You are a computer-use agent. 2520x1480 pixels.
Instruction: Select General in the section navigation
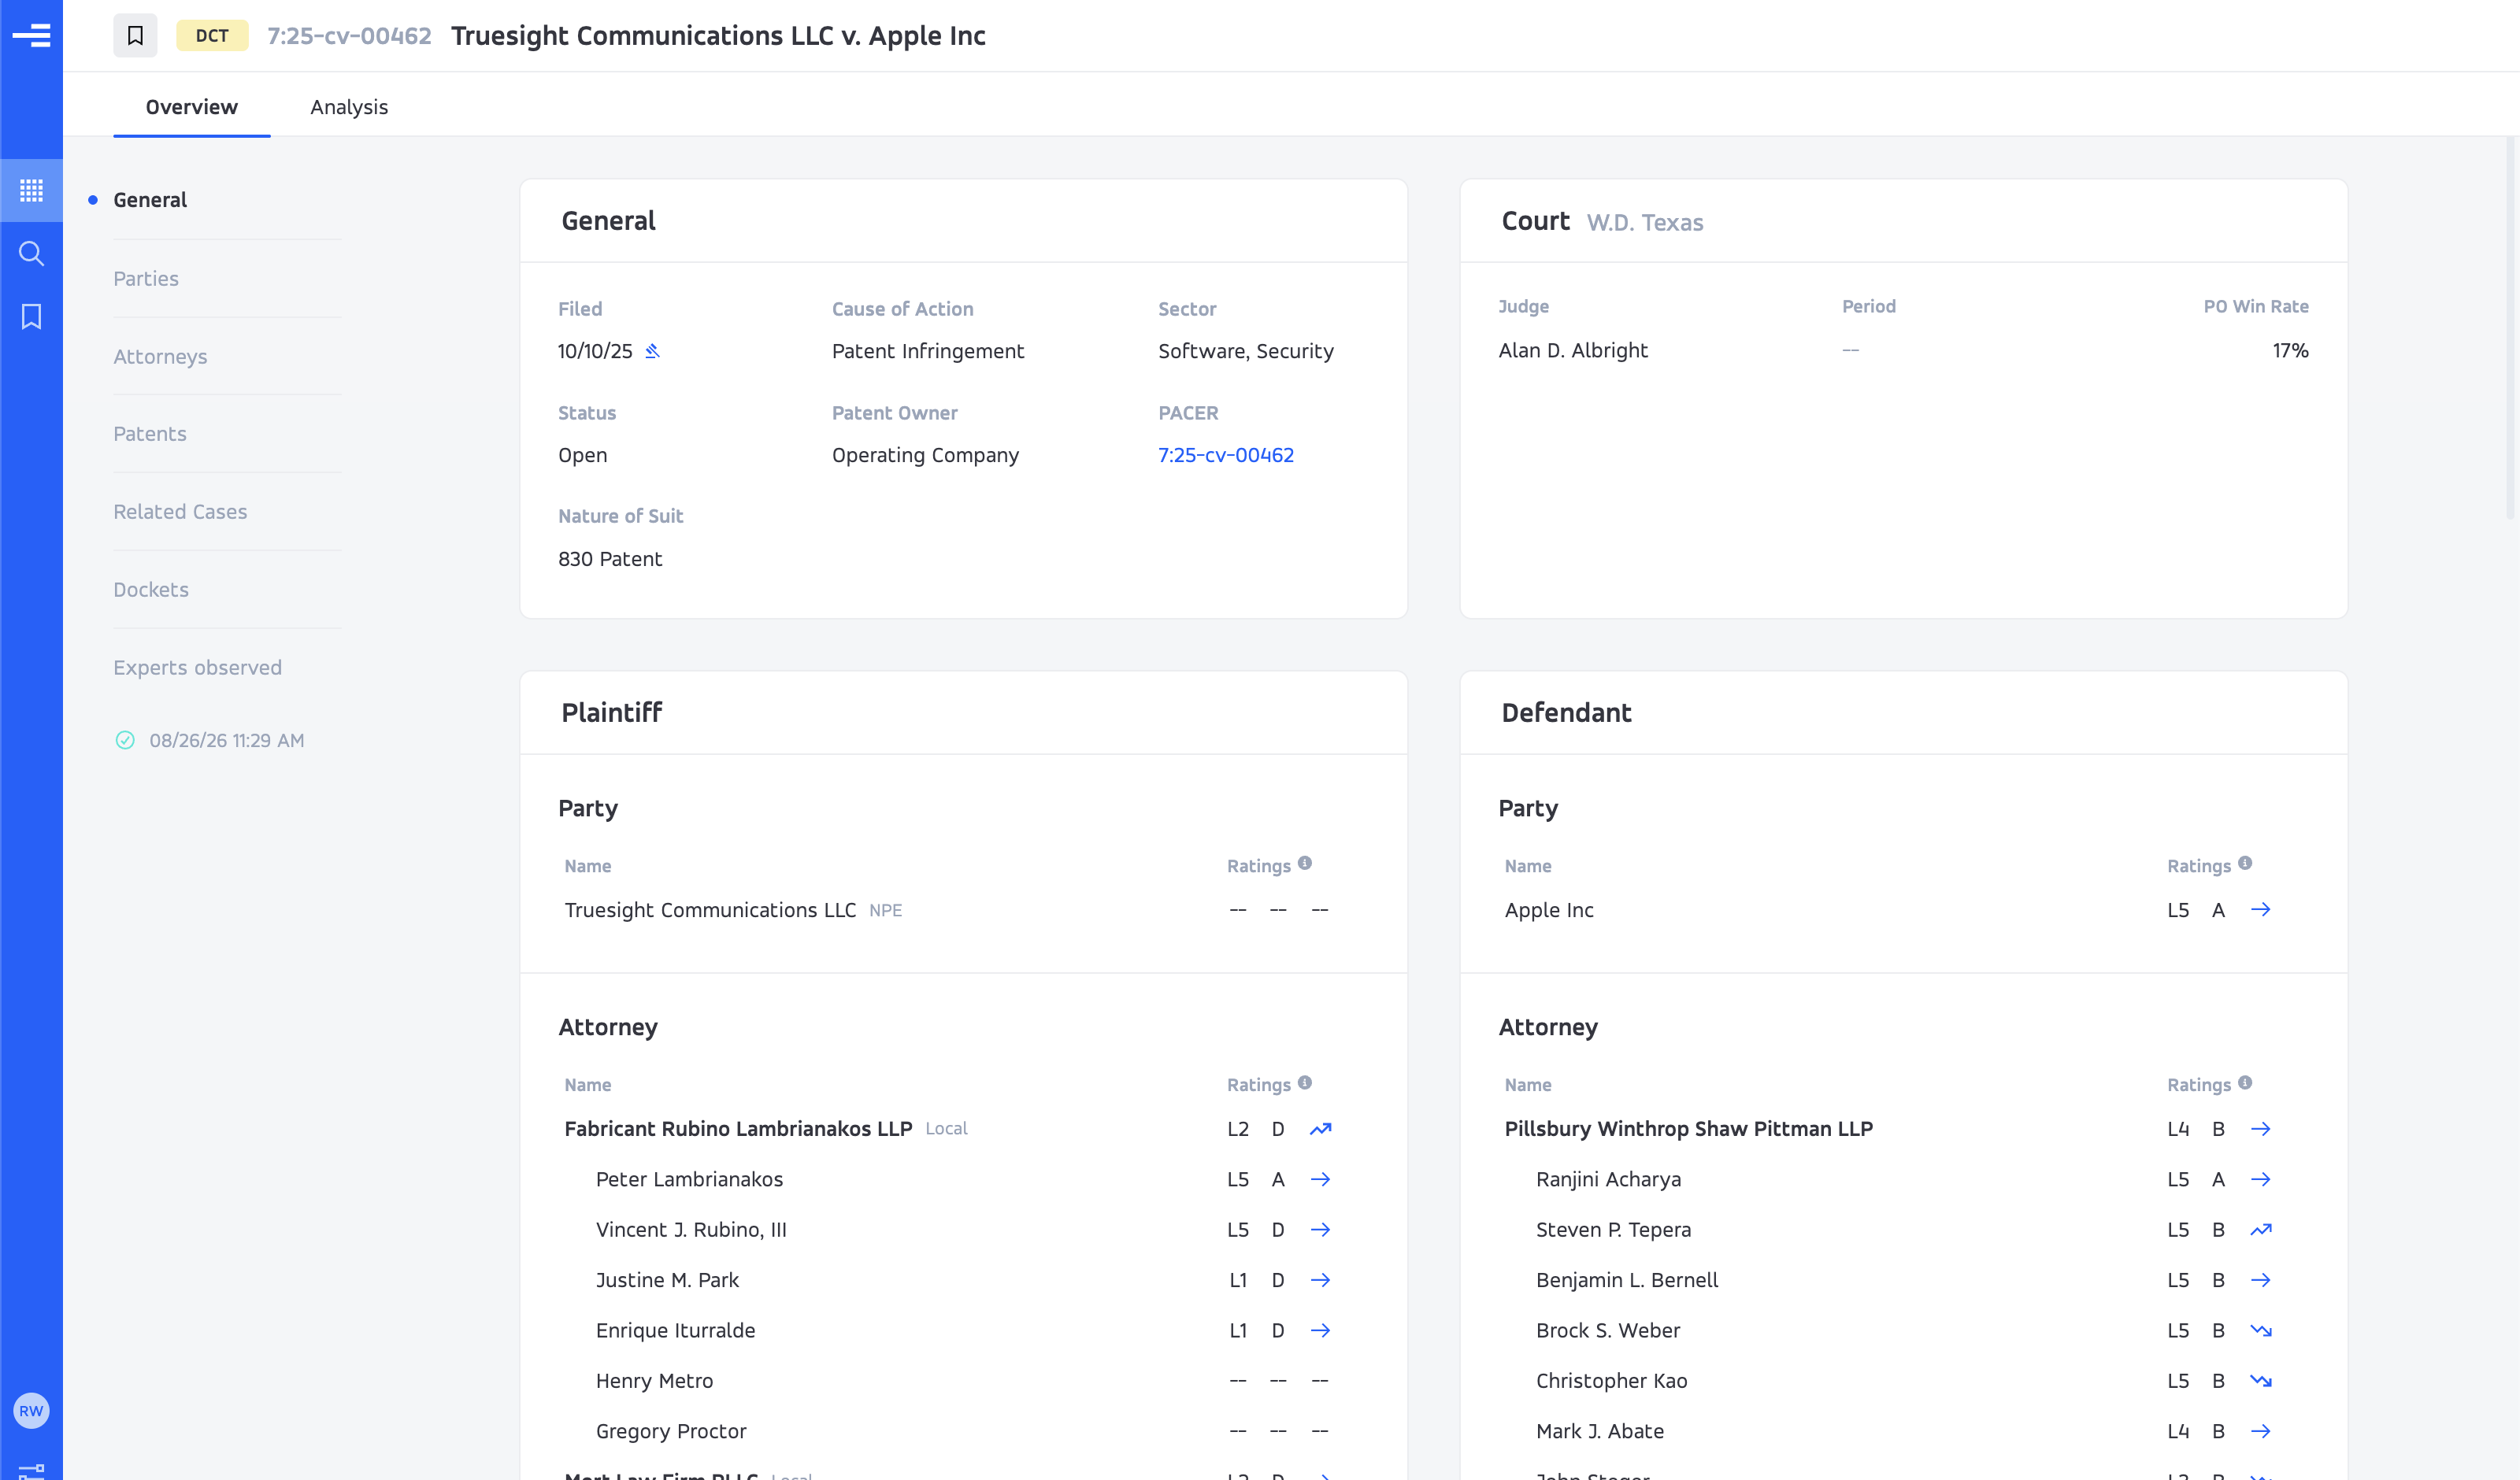150,200
